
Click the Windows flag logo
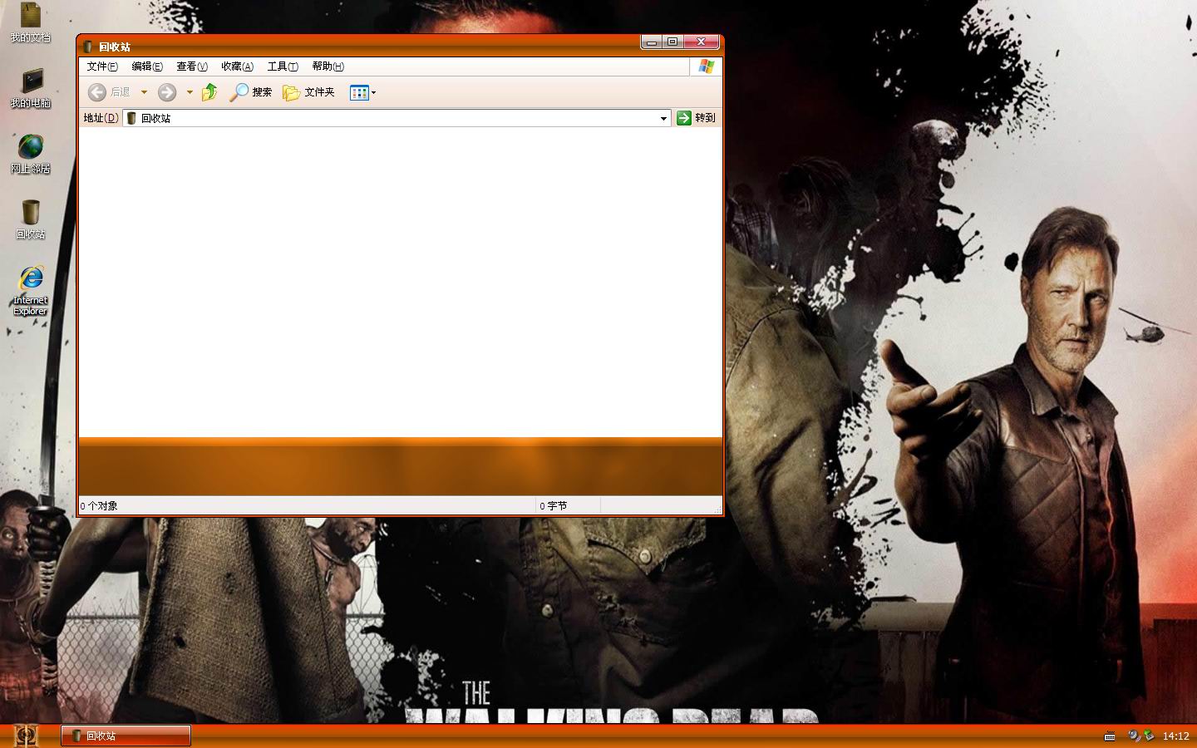coord(706,66)
